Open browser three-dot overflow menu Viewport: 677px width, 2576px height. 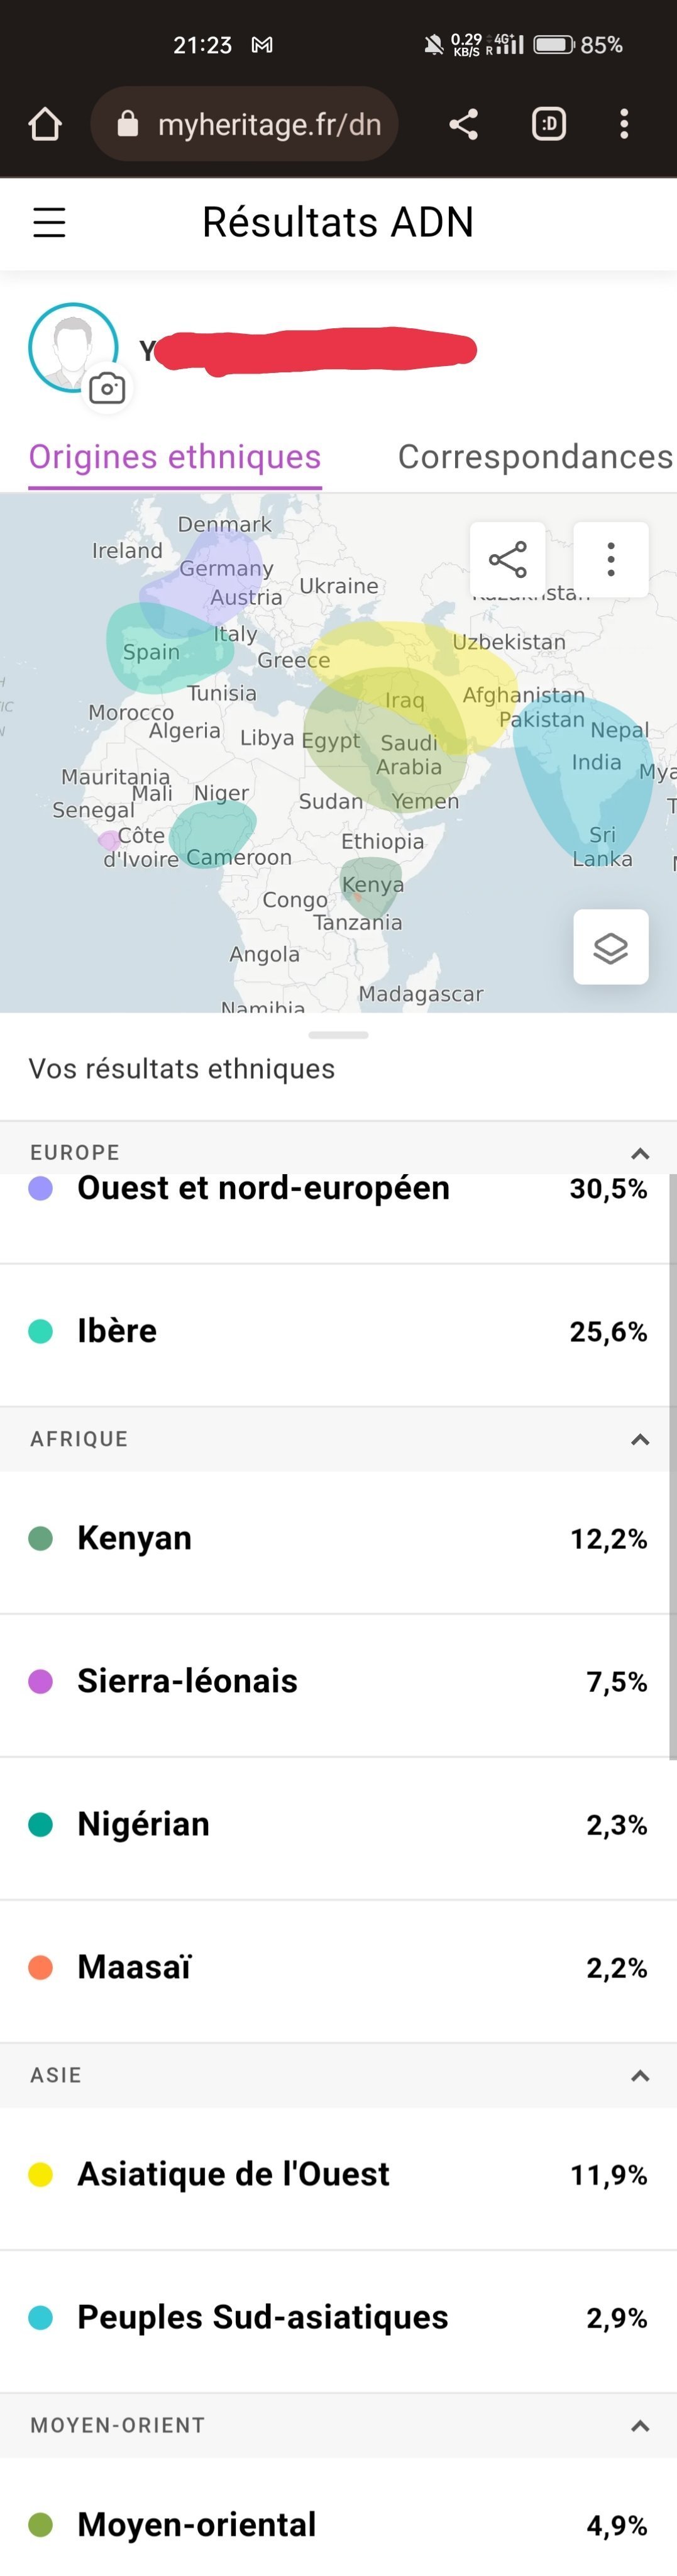(624, 124)
